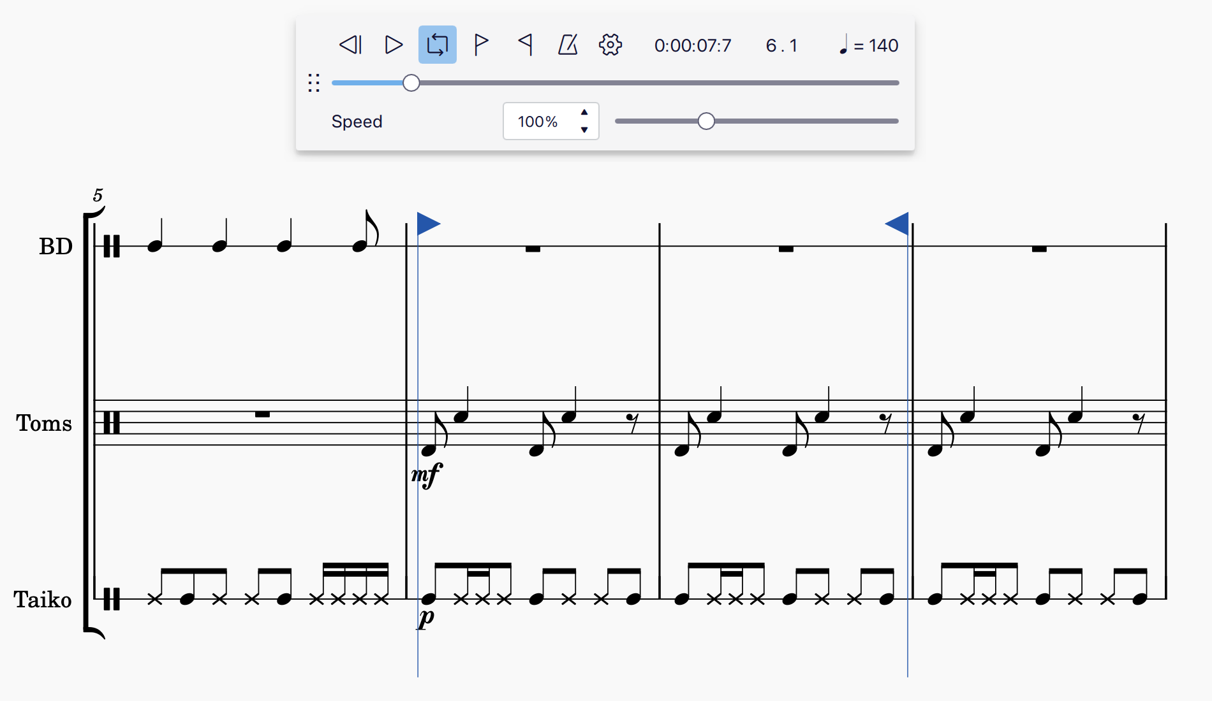The width and height of the screenshot is (1212, 701).
Task: Set the loop end with the left-facing flag icon
Action: (x=526, y=45)
